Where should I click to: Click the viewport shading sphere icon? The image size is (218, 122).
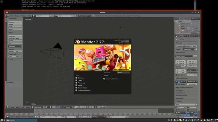[46, 107]
